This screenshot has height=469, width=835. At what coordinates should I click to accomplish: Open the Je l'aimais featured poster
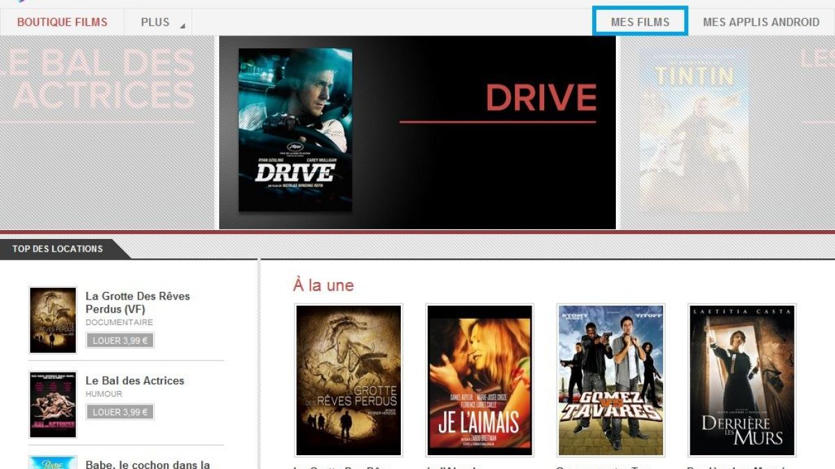click(479, 380)
